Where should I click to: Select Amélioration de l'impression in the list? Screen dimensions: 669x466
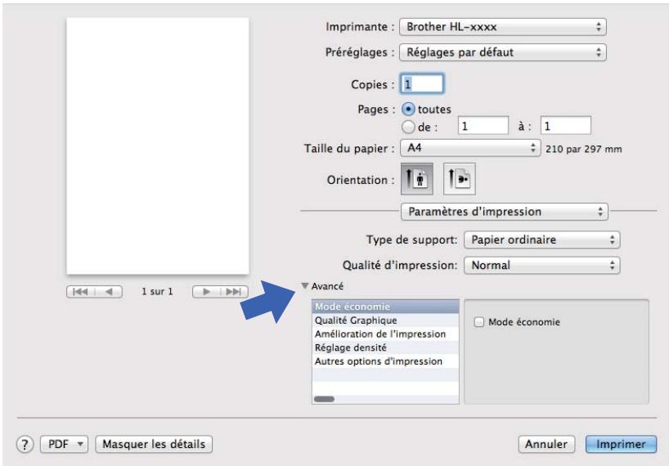[x=385, y=334]
